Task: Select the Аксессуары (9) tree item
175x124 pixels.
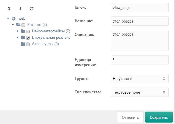Action: [x=45, y=44]
